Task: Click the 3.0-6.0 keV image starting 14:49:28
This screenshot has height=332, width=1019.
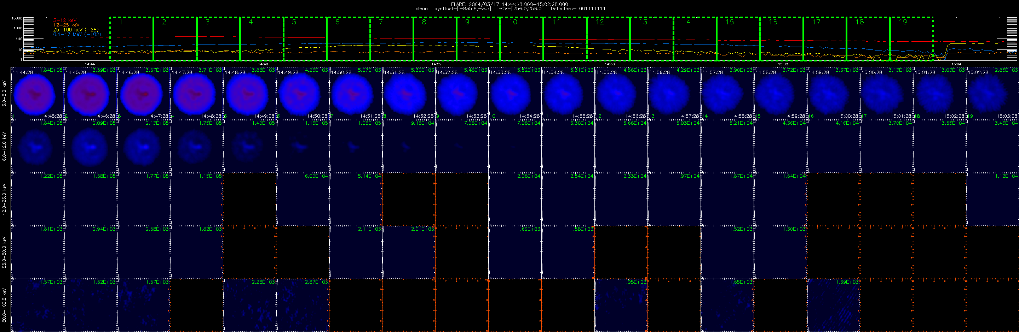Action: (303, 93)
